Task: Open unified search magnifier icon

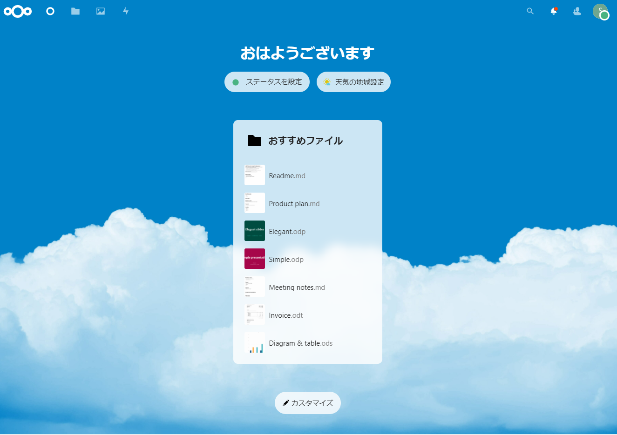Action: (x=530, y=11)
